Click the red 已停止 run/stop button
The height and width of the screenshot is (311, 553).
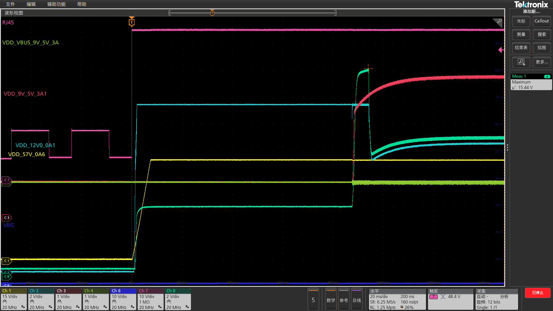[537, 293]
